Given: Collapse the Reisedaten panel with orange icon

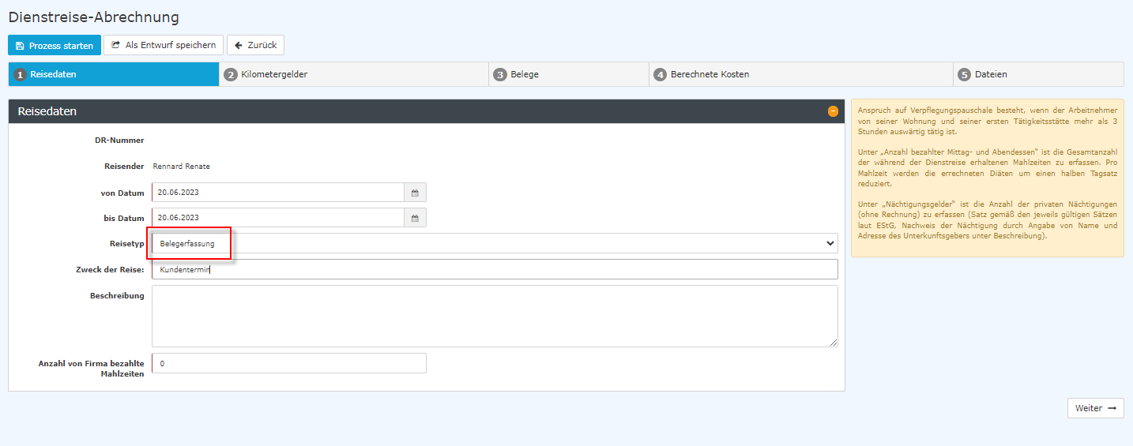Looking at the screenshot, I should [833, 111].
